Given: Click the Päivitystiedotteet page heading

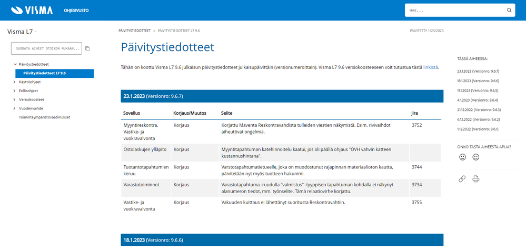Looking at the screenshot, I should point(167,47).
